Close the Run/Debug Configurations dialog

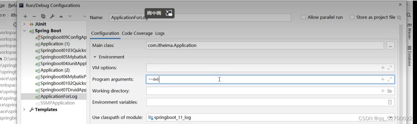click(400, 5)
